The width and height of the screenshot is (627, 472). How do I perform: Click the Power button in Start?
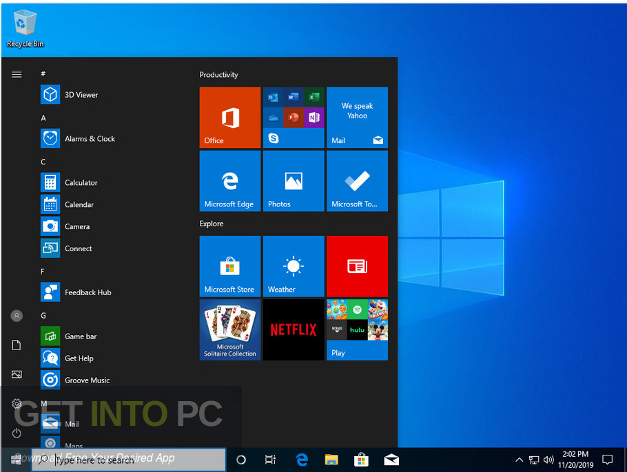[17, 433]
